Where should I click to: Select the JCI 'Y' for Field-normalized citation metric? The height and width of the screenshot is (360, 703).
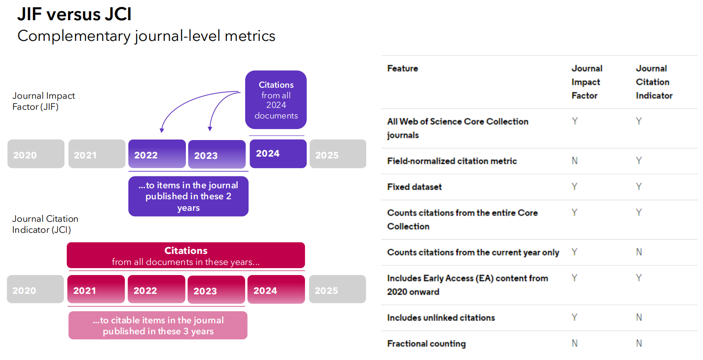(639, 161)
